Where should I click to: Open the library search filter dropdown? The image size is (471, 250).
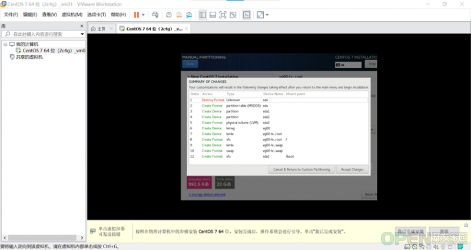[x=82, y=34]
